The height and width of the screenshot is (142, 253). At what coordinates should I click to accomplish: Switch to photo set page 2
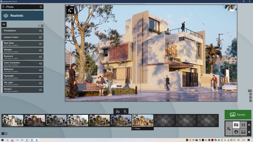click(x=6, y=133)
